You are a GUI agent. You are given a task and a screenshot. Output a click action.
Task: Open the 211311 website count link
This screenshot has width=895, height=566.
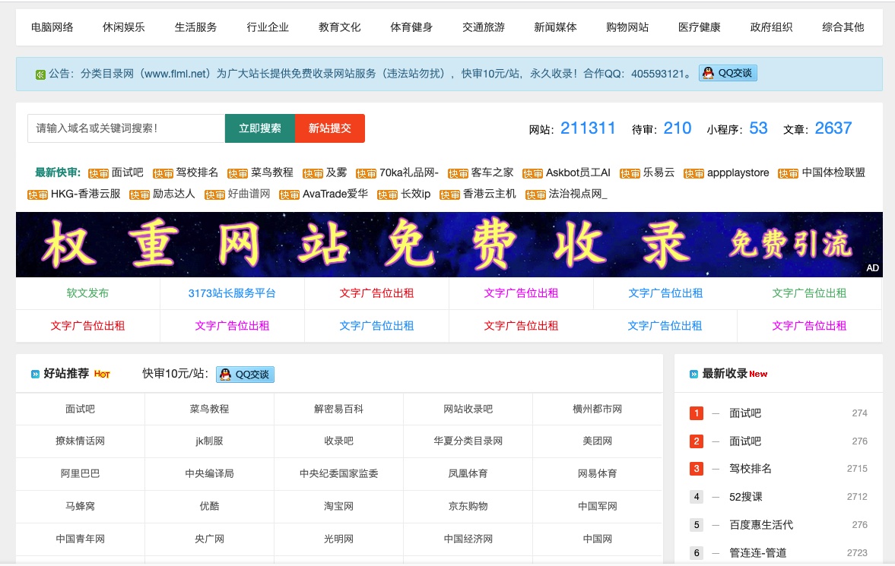pos(588,128)
